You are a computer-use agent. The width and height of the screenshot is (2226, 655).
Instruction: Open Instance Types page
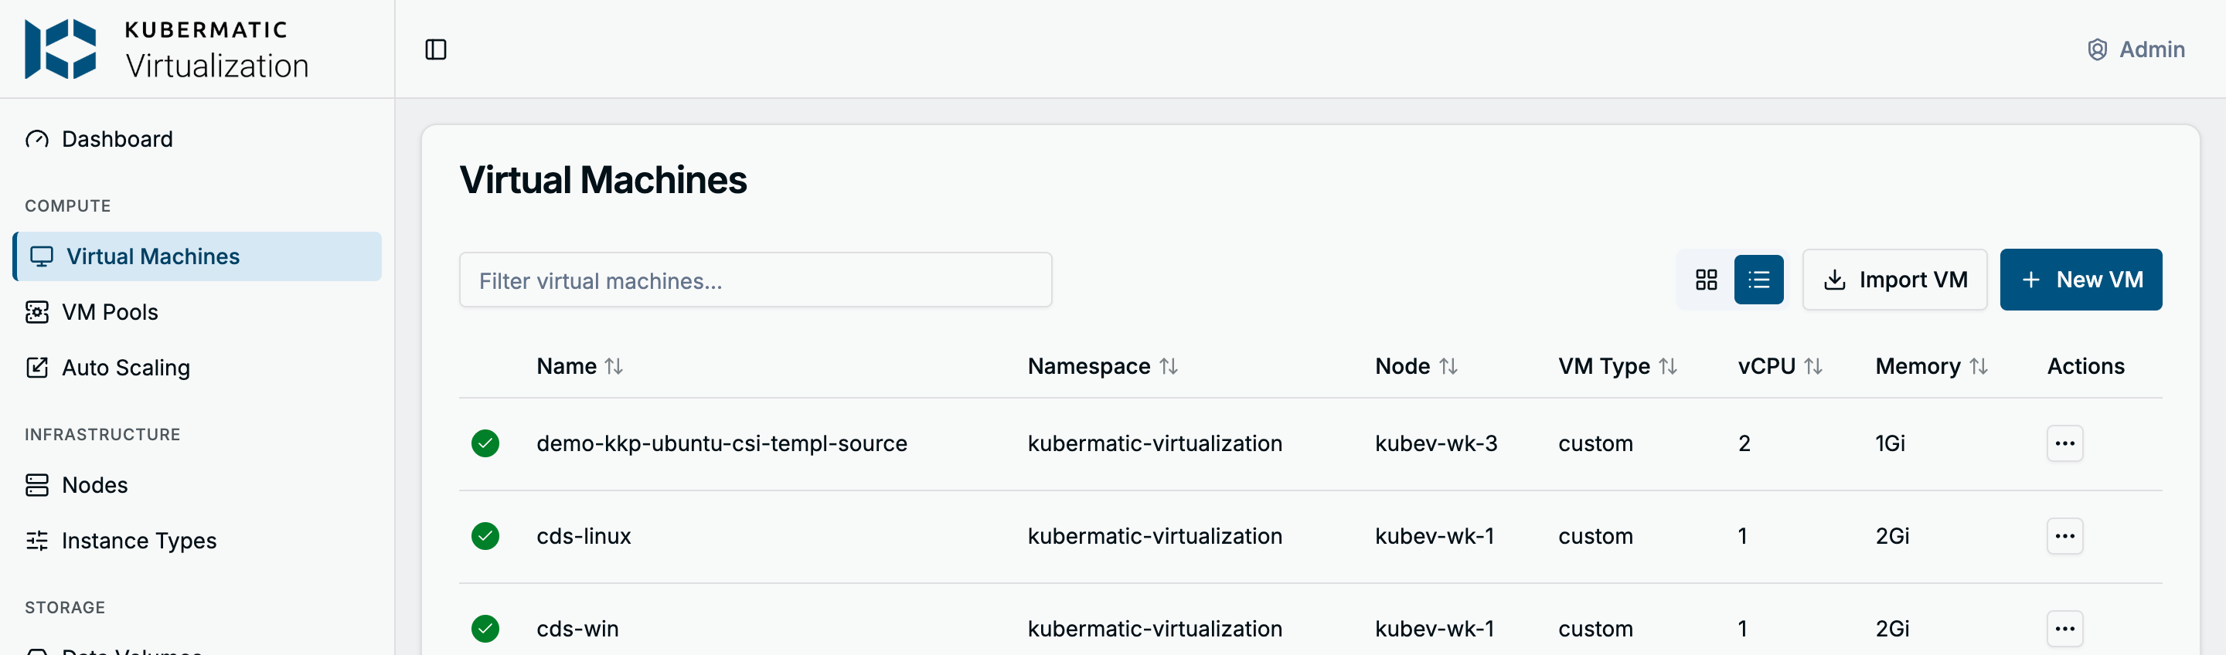pos(197,540)
